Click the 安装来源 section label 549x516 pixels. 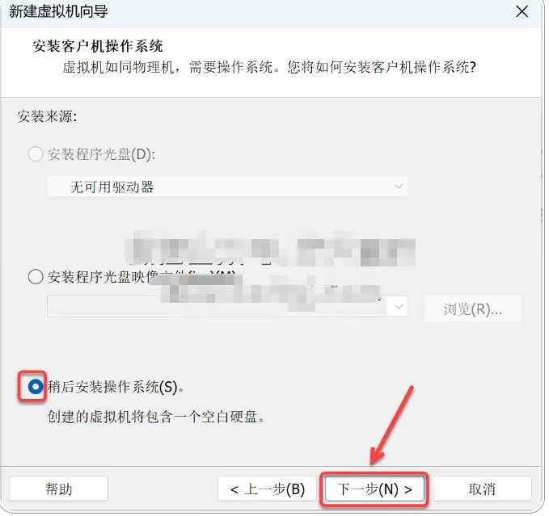47,116
